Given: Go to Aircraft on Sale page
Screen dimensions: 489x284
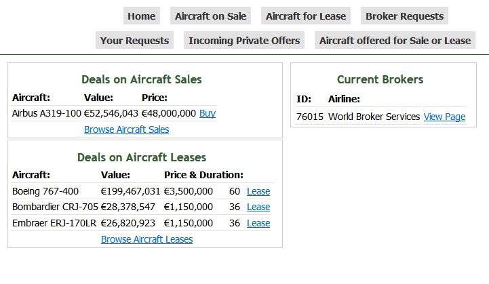Looking at the screenshot, I should [x=210, y=16].
